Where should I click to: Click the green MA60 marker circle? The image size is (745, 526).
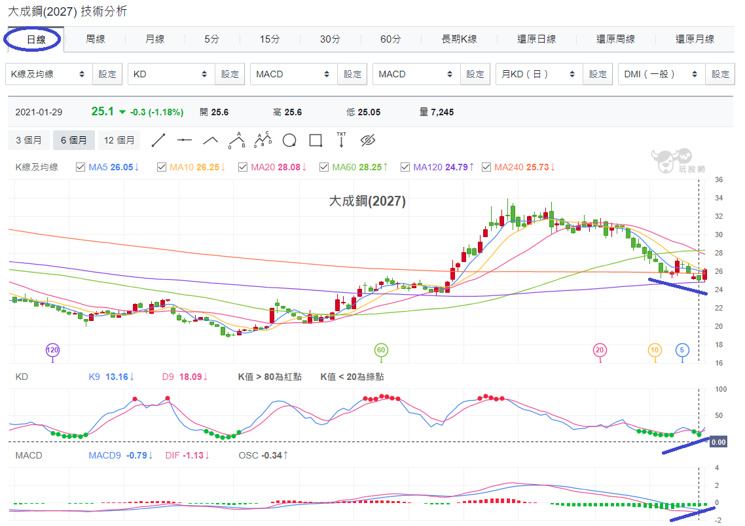coord(381,350)
